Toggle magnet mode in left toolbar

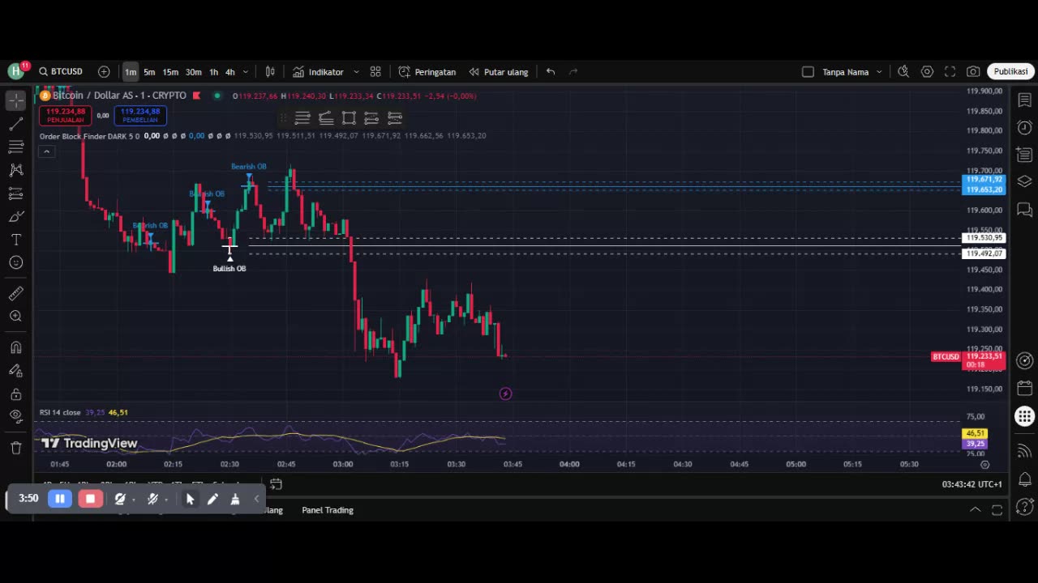tap(15, 347)
